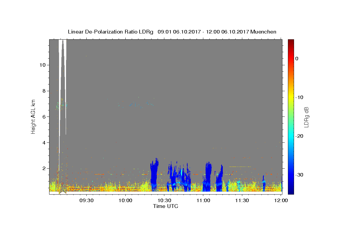This screenshot has width=349, height=233.
Task: Click the 10:00 time axis label
Action: coord(125,201)
